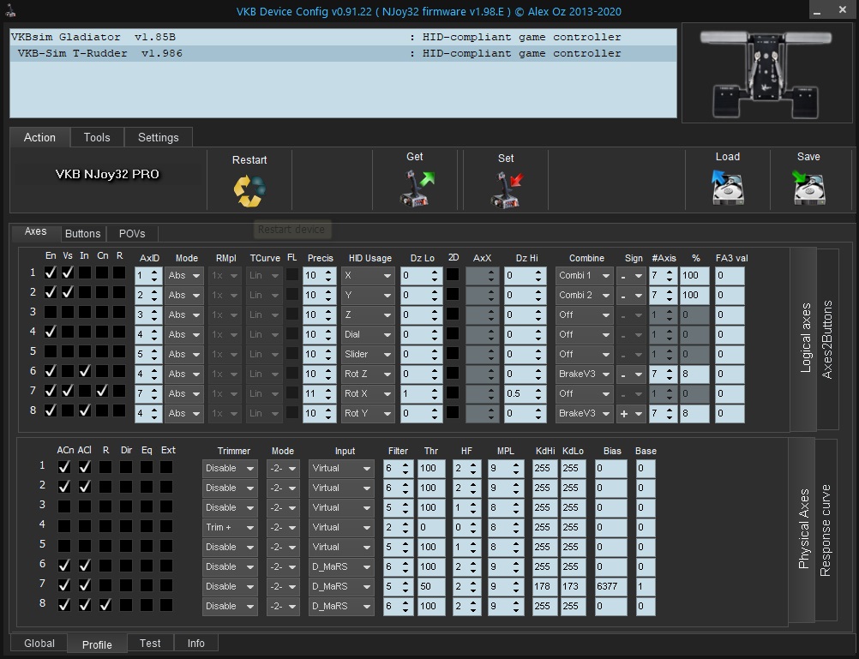
Task: Uncheck ACl for physical axis 6
Action: 84,566
